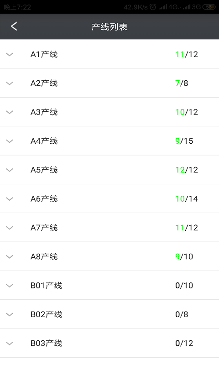Expand the A1产线 chevron
Viewport: 219px width, 365px height.
pos(10,54)
